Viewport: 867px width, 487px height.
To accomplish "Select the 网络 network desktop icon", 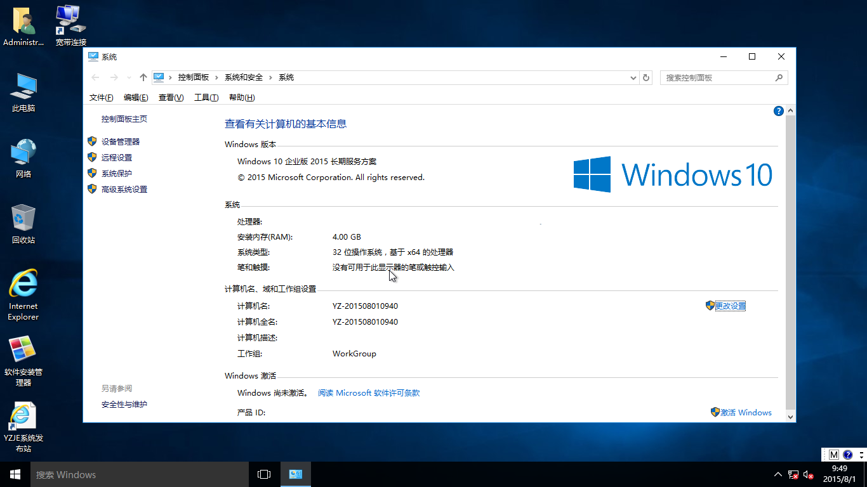I will (23, 159).
